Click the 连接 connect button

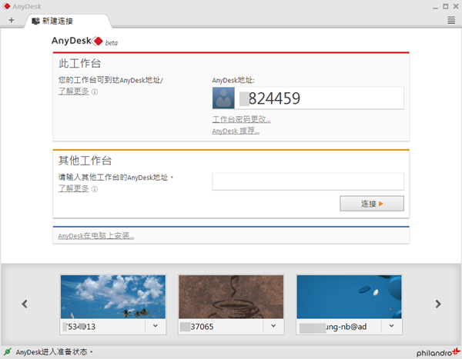[x=372, y=204]
